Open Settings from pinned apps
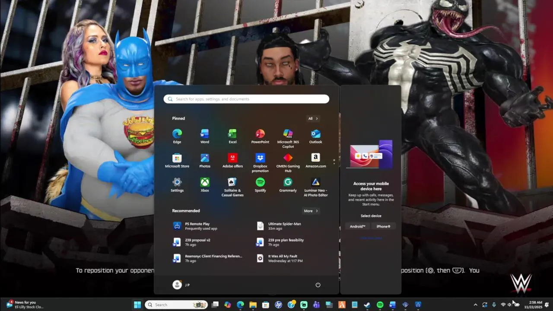The width and height of the screenshot is (553, 311). 177,184
